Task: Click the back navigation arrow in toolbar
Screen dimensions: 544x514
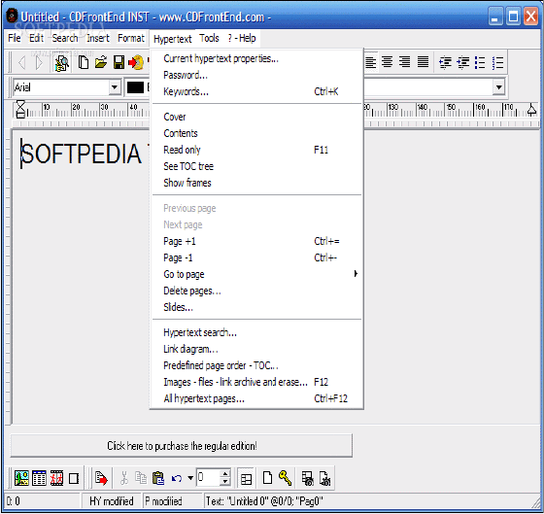Action: [x=21, y=63]
